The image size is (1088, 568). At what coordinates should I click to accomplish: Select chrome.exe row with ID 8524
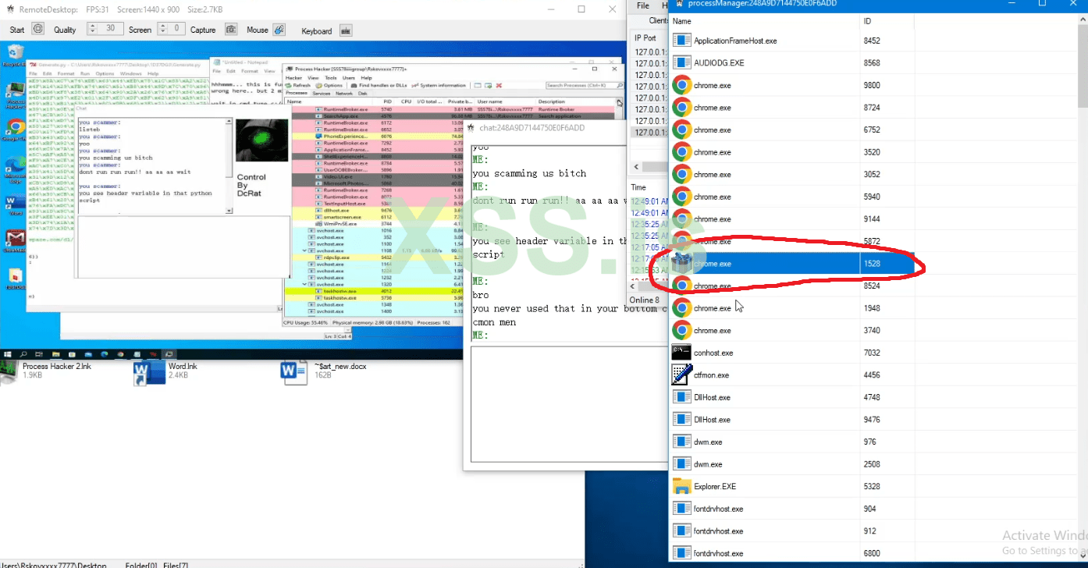pyautogui.click(x=792, y=286)
